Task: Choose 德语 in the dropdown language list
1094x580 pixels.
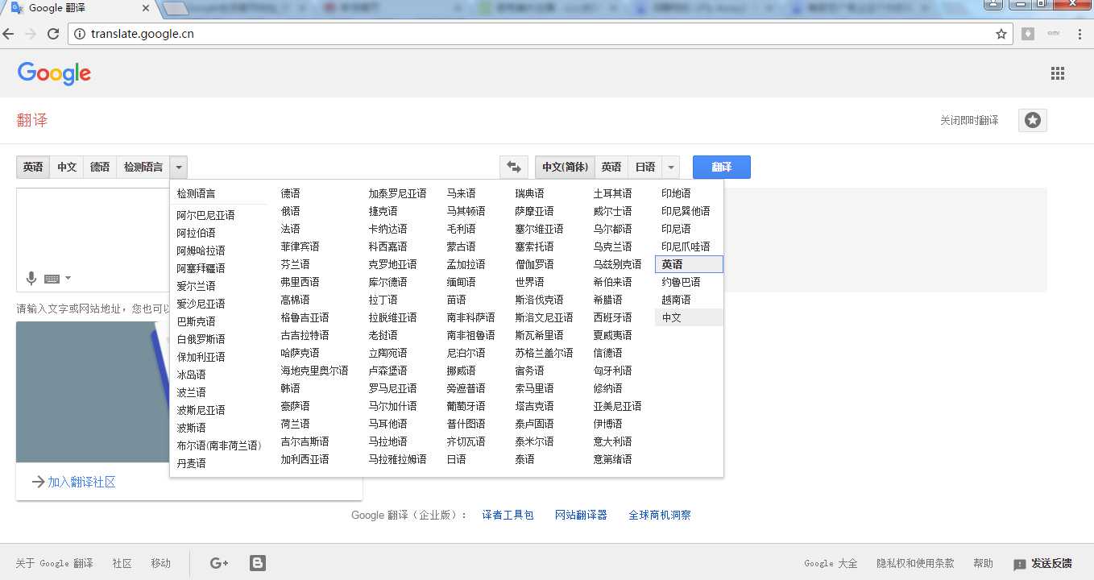Action: coord(291,193)
